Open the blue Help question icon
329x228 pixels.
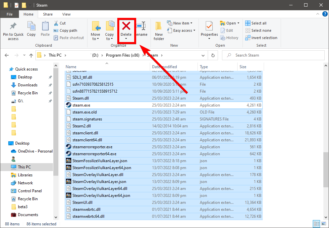(325, 14)
